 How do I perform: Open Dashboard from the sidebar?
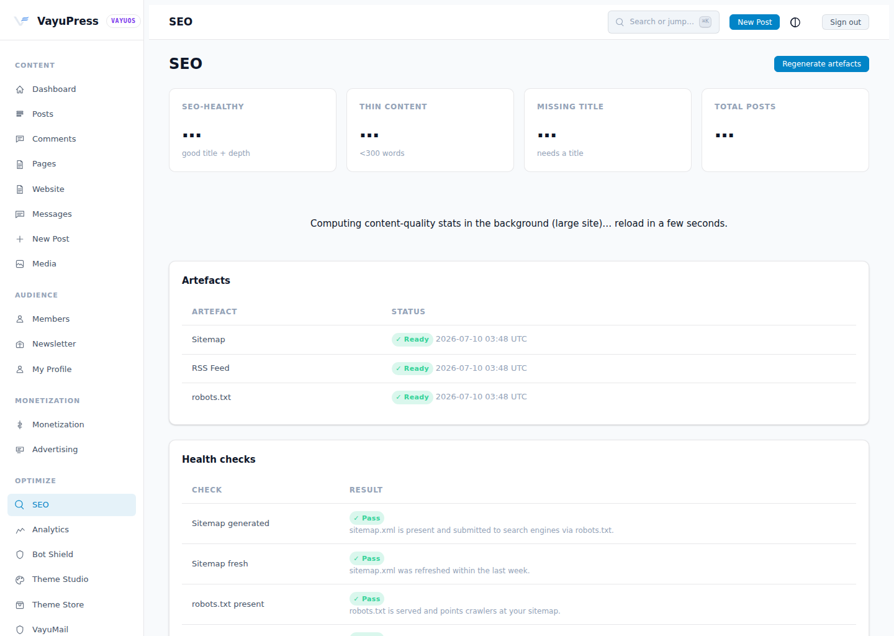pos(71,89)
